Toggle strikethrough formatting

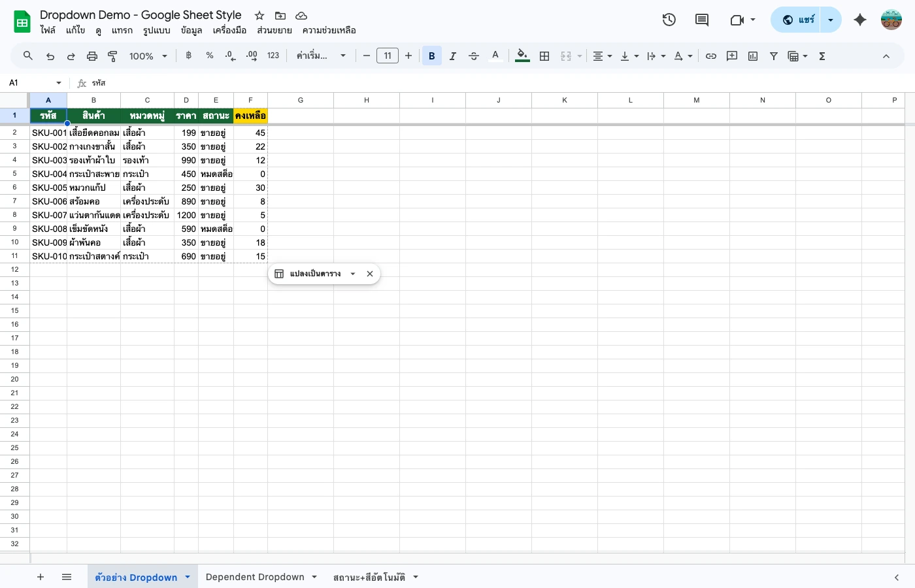click(474, 56)
